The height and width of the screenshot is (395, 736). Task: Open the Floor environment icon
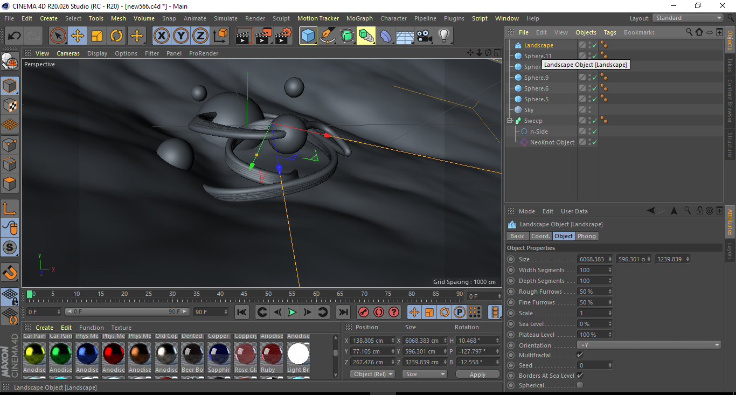405,36
